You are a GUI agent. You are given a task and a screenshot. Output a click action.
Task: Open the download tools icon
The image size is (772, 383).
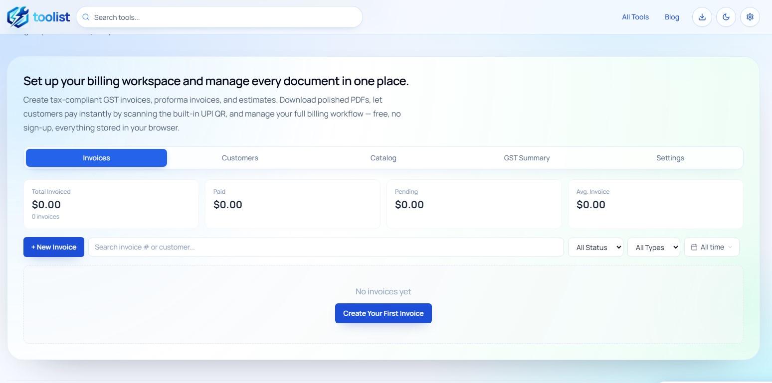[x=702, y=16]
